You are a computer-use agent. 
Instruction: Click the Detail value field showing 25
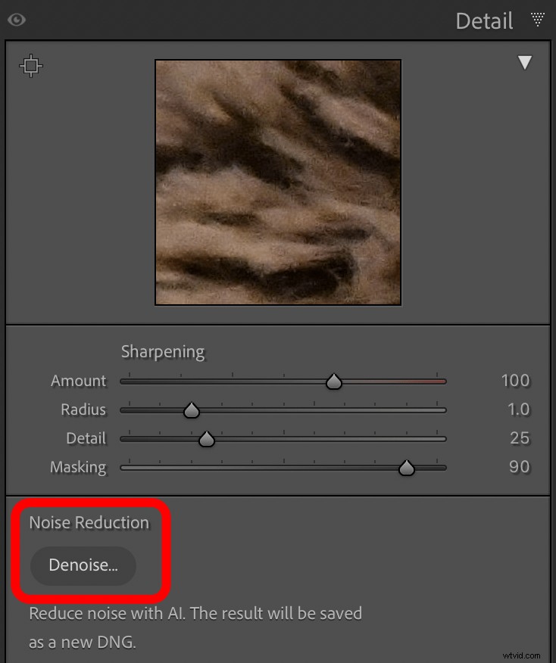pyautogui.click(x=520, y=438)
